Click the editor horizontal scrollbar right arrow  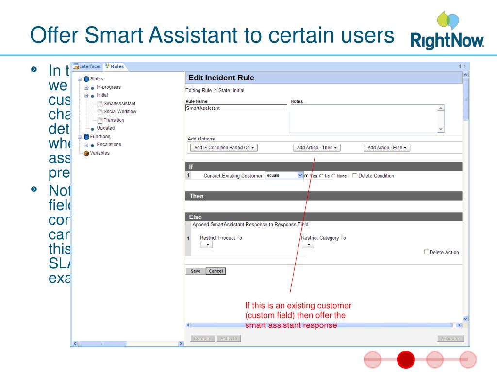coord(459,325)
